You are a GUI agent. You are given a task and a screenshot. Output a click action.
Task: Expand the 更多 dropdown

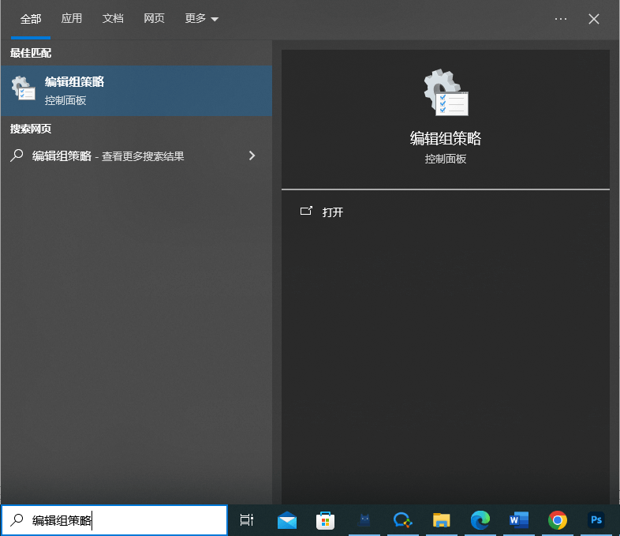[202, 19]
